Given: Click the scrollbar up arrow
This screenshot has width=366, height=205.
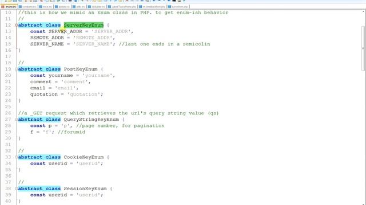Looking at the screenshot, I should [363, 11].
